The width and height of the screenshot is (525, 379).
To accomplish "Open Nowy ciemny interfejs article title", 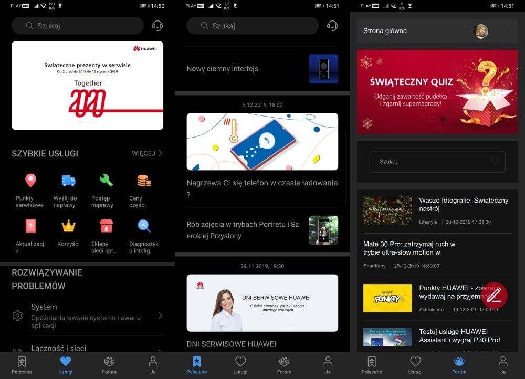I will (x=222, y=69).
